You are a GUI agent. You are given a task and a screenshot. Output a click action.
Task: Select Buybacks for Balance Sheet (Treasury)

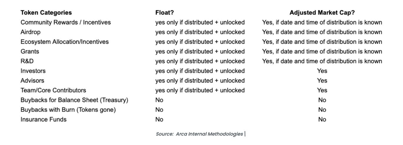(x=74, y=100)
